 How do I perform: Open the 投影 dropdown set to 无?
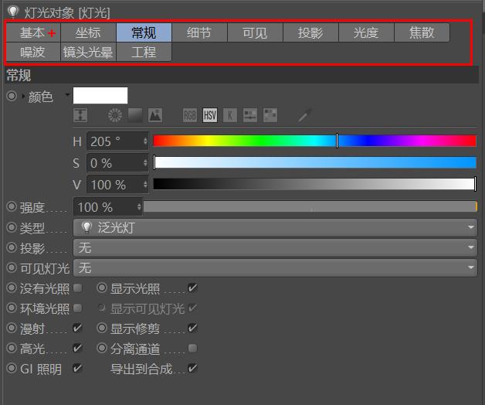click(275, 247)
